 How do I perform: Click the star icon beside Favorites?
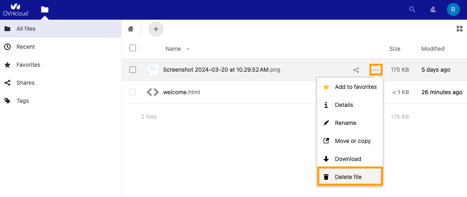pos(7,65)
